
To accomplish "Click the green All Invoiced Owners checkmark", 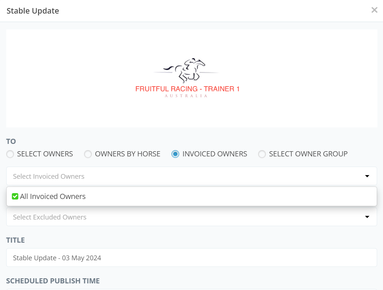I will [x=15, y=196].
